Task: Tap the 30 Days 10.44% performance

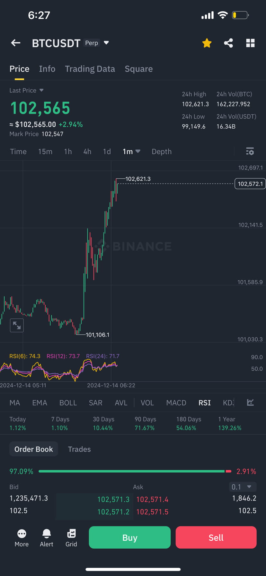Action: [x=103, y=423]
